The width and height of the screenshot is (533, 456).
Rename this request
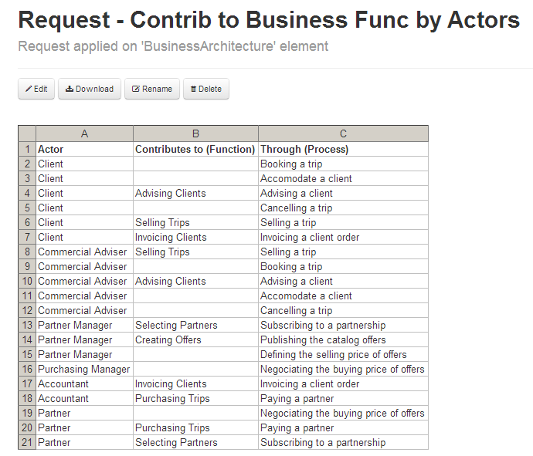(x=152, y=89)
